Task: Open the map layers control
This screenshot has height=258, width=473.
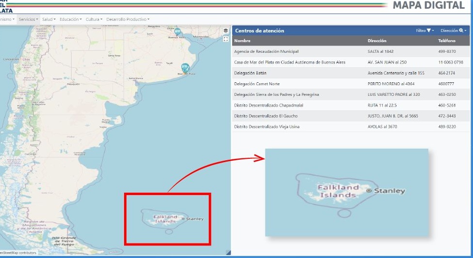Action: click(225, 30)
